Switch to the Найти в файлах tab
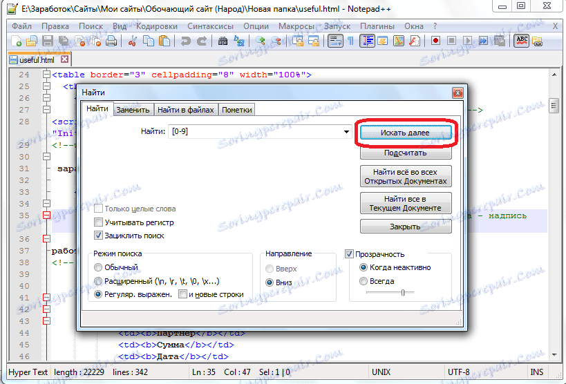Viewport: 566px width, 384px height. (185, 110)
